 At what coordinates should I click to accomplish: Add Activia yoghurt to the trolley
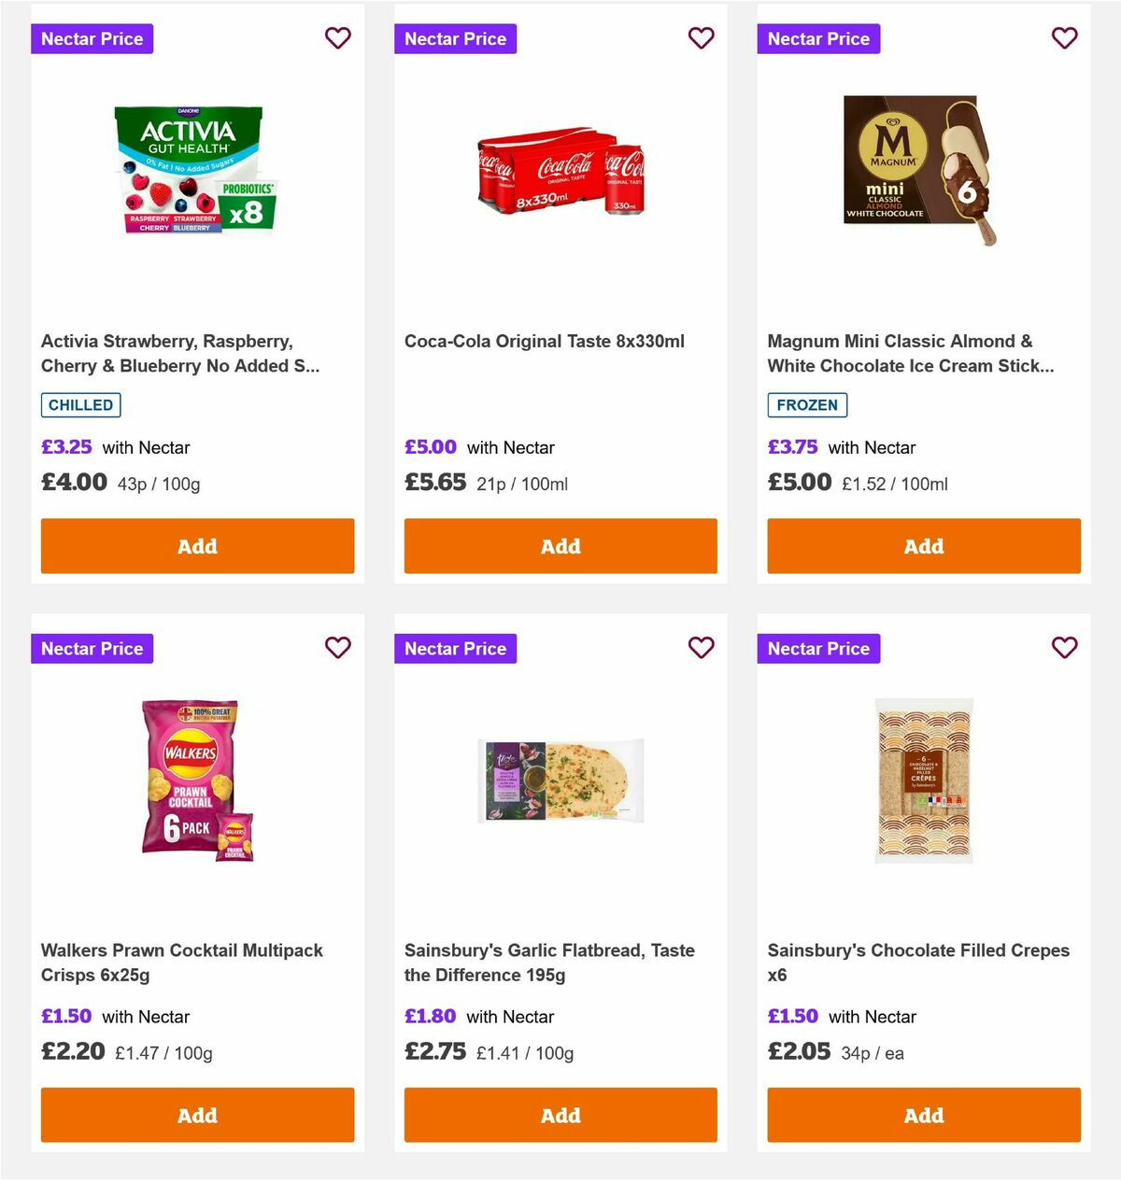pos(197,545)
